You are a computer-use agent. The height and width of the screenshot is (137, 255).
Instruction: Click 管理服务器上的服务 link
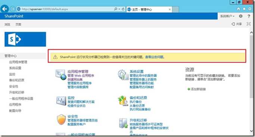tap(143, 79)
